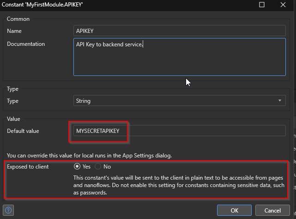Click the plain text warning description

coord(178,186)
